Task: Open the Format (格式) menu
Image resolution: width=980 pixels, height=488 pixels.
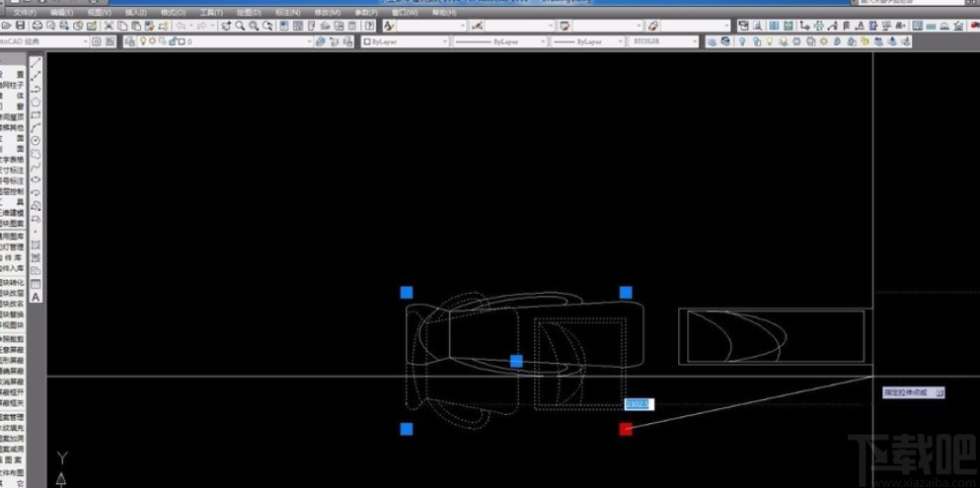Action: (x=173, y=12)
